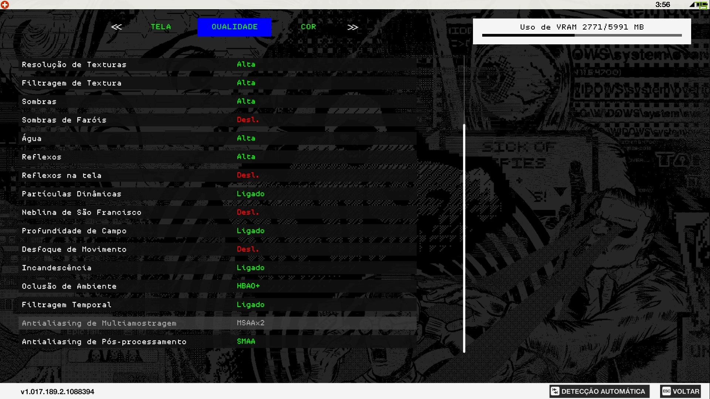This screenshot has height=399, width=710.
Task: Click the red plus icon in top bar
Action: coord(5,5)
